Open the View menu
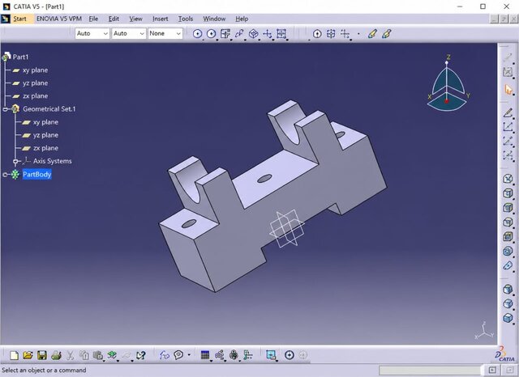The image size is (519, 377). [135, 19]
